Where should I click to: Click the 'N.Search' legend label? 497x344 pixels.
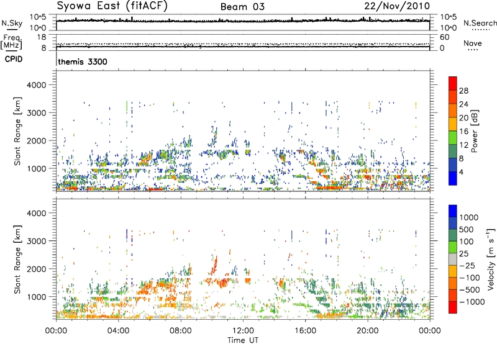480,23
